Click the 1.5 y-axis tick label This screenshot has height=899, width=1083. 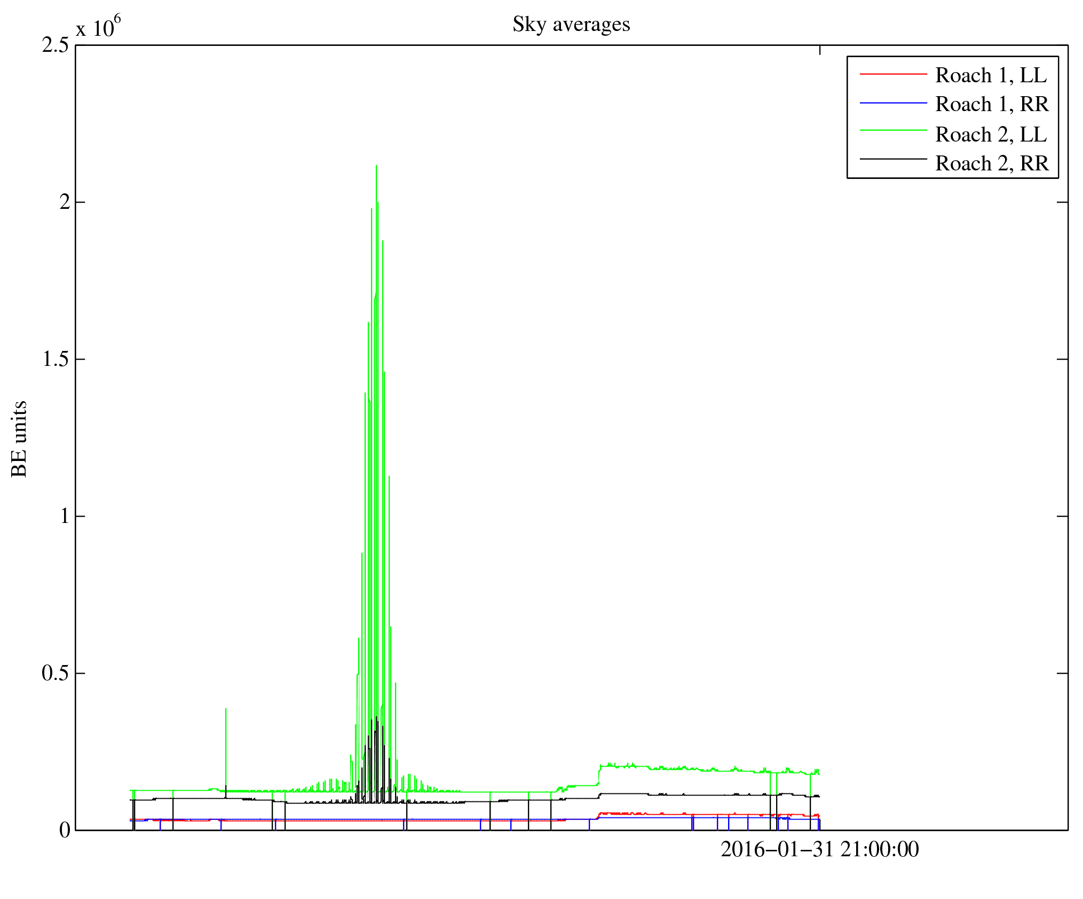point(56,359)
